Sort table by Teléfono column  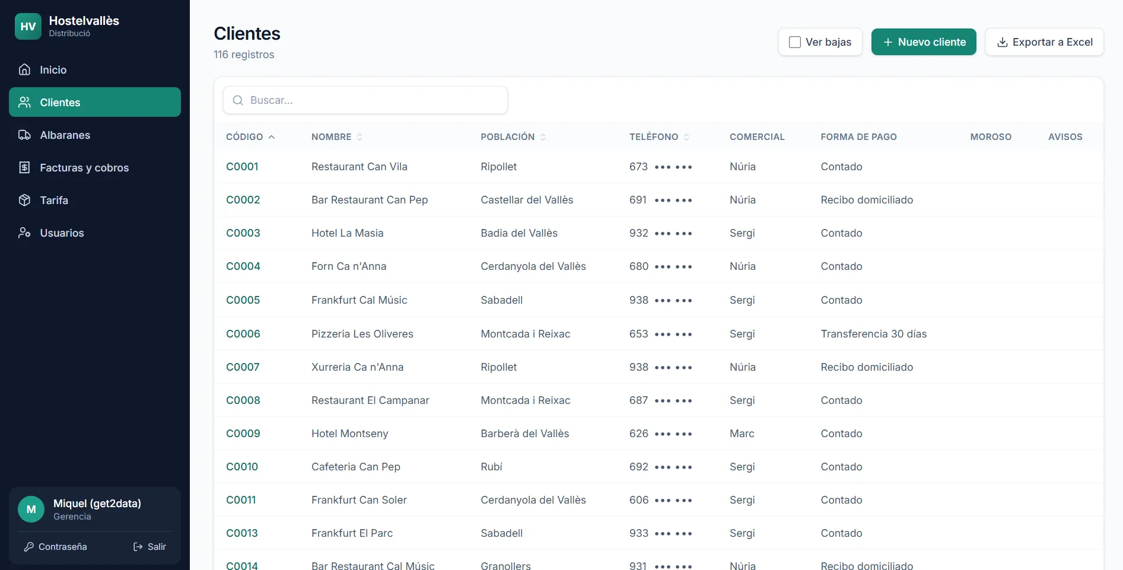[659, 137]
